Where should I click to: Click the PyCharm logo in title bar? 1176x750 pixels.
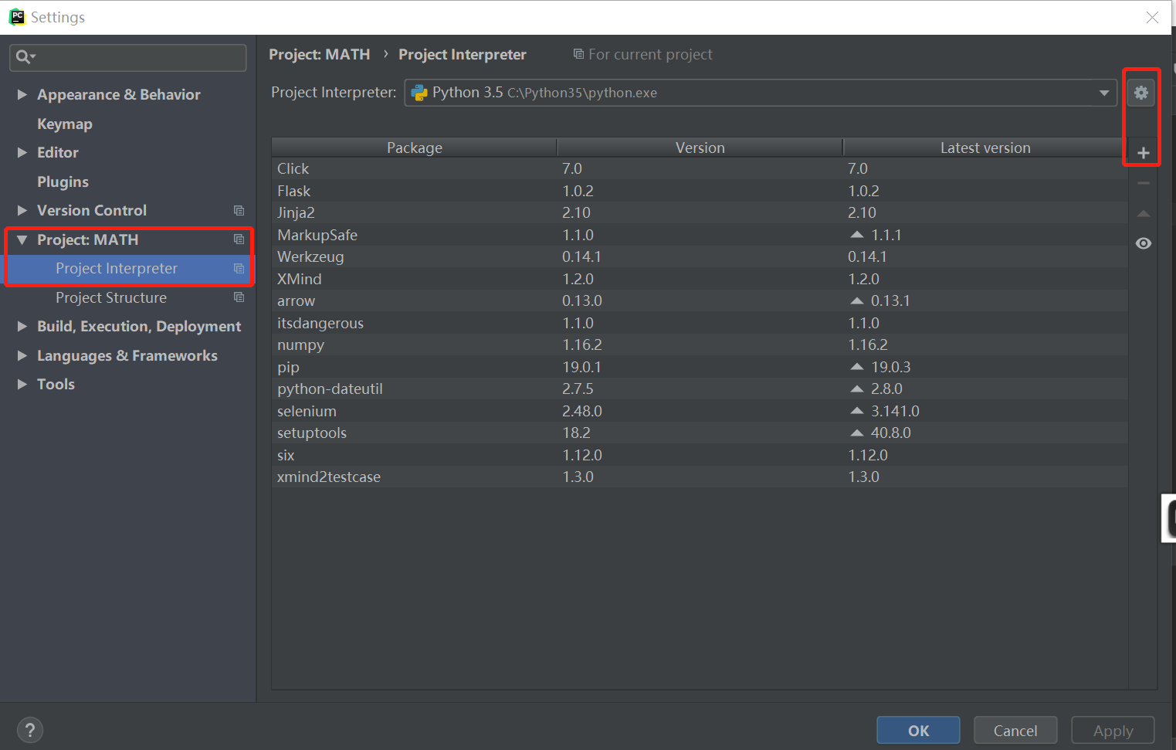[x=17, y=17]
